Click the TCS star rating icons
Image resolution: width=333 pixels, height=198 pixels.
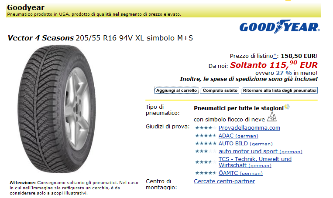[x=206, y=162]
